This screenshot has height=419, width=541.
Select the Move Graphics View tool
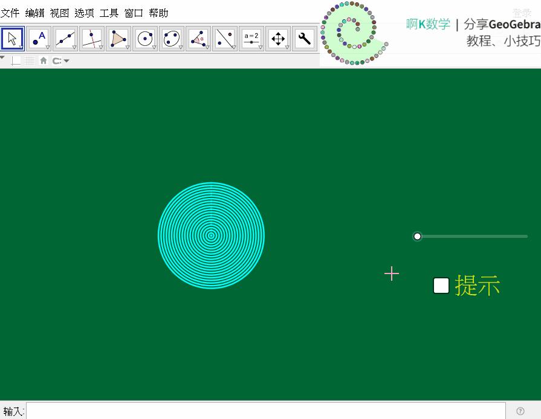click(277, 38)
